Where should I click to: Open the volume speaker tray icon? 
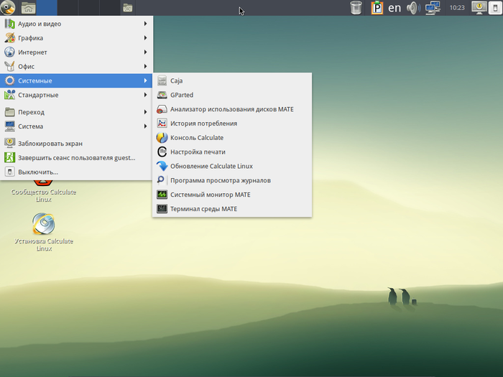click(x=413, y=8)
